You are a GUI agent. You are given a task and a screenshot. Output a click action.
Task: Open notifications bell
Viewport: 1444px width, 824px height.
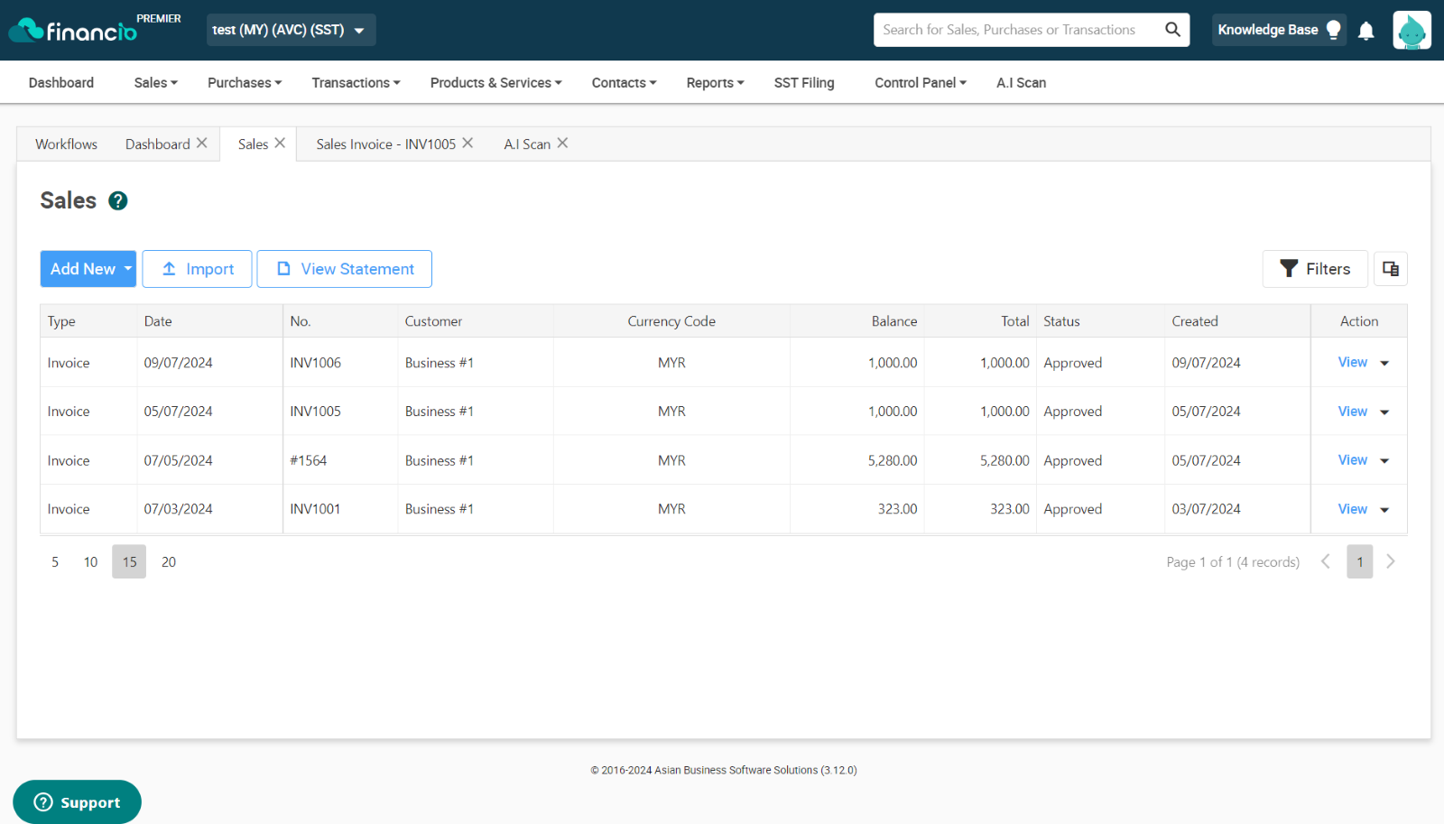coord(1366,31)
